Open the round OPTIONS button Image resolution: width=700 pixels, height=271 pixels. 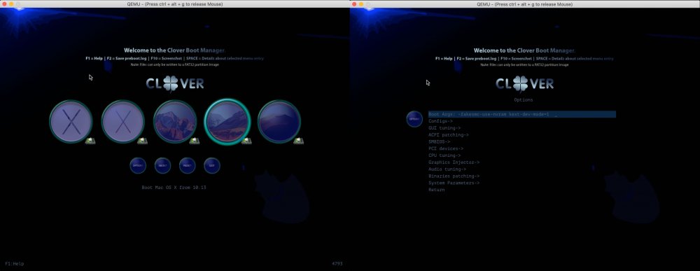(138, 166)
